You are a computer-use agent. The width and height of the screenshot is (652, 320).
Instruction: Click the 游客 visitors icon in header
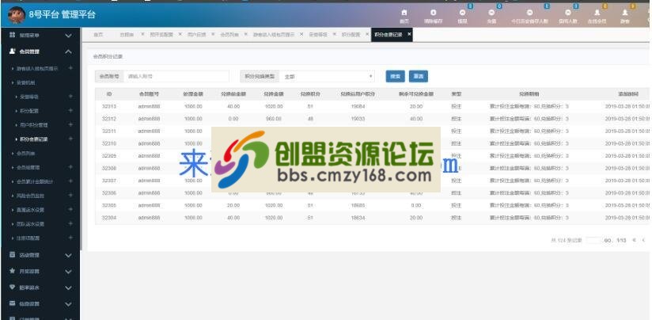click(x=624, y=13)
